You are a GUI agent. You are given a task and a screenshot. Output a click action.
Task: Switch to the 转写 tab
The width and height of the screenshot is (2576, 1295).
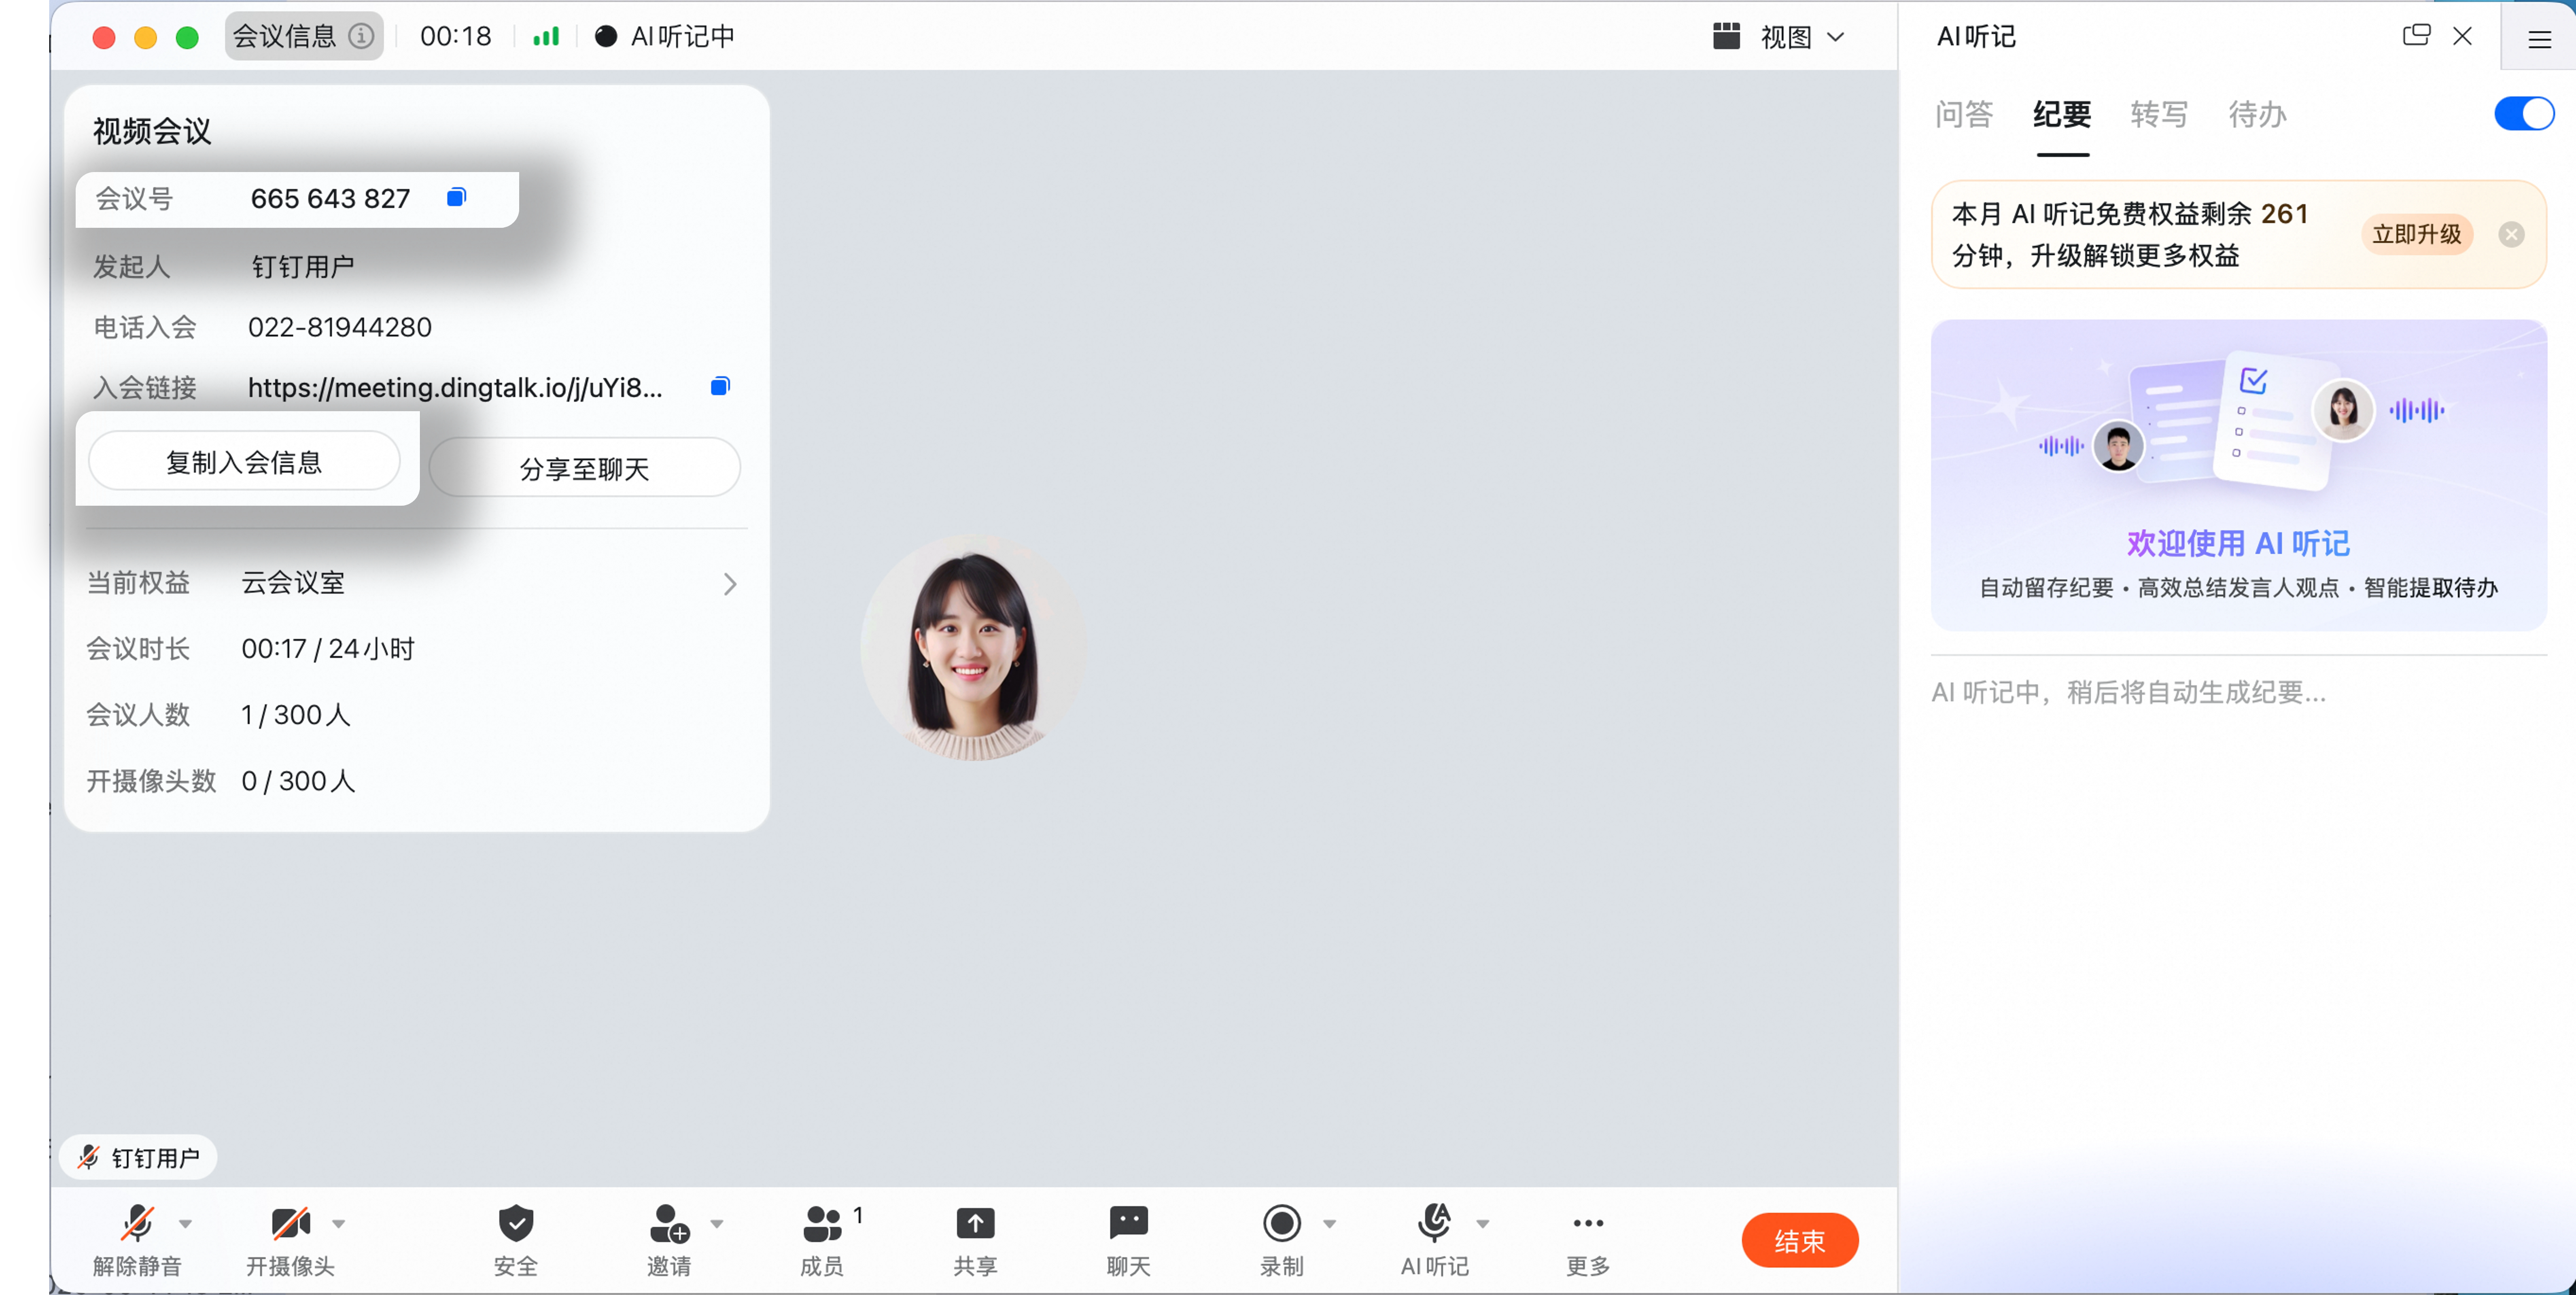coord(2158,114)
